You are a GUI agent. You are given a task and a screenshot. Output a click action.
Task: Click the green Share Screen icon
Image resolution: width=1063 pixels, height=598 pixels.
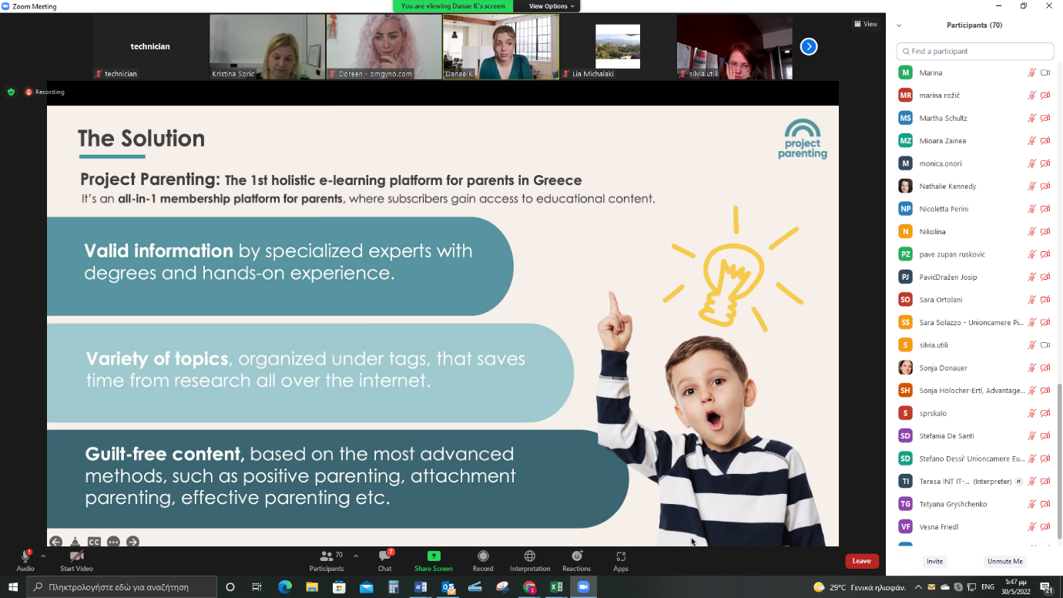coord(433,556)
